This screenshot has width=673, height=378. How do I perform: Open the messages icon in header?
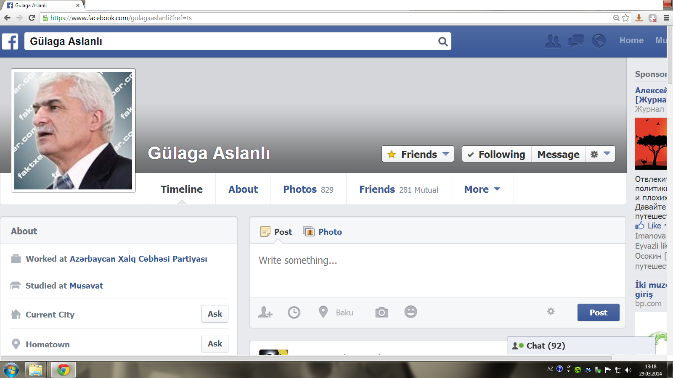click(x=576, y=41)
